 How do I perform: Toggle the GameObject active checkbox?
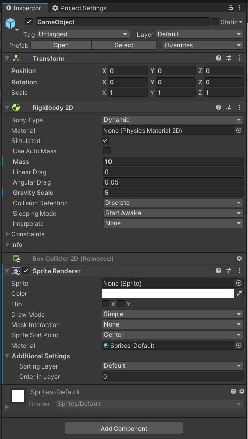click(x=29, y=22)
